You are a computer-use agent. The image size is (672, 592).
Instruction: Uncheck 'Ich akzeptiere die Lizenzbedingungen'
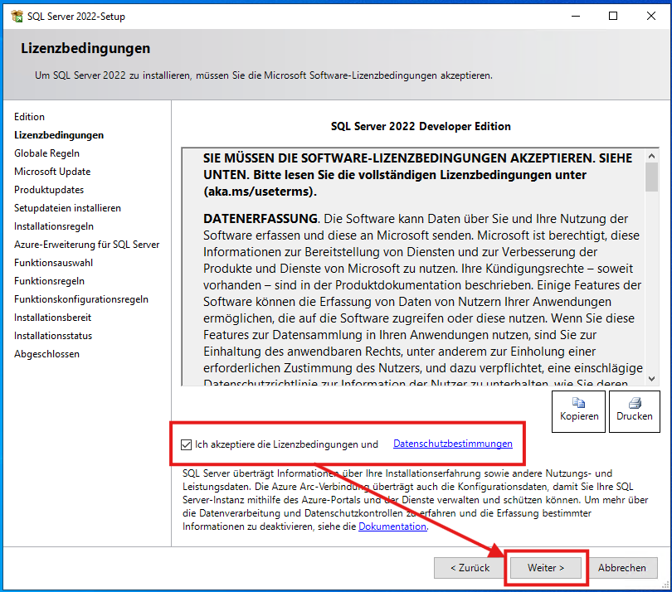click(186, 444)
